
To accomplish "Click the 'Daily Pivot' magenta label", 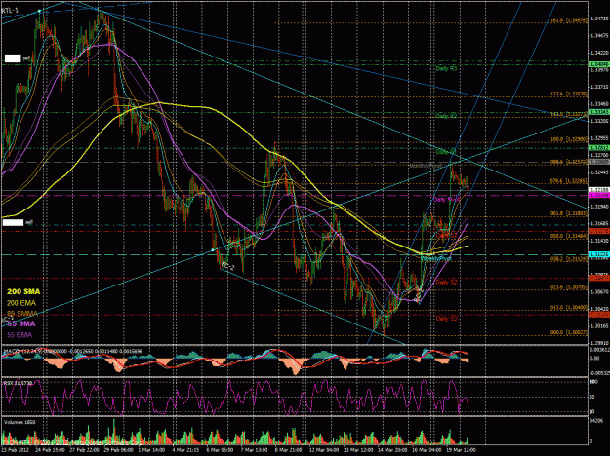I will (447, 200).
